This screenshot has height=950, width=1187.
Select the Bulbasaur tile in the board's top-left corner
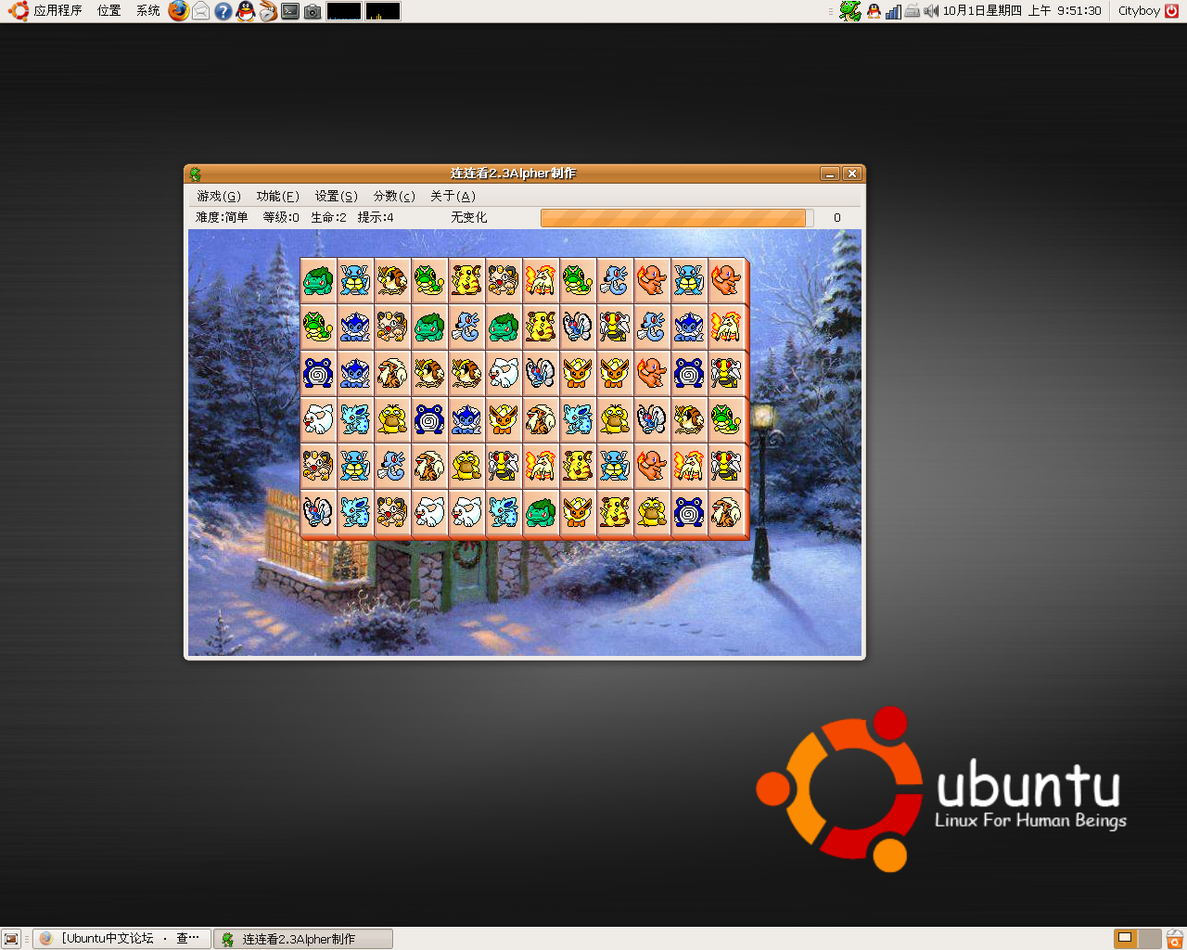pyautogui.click(x=318, y=279)
